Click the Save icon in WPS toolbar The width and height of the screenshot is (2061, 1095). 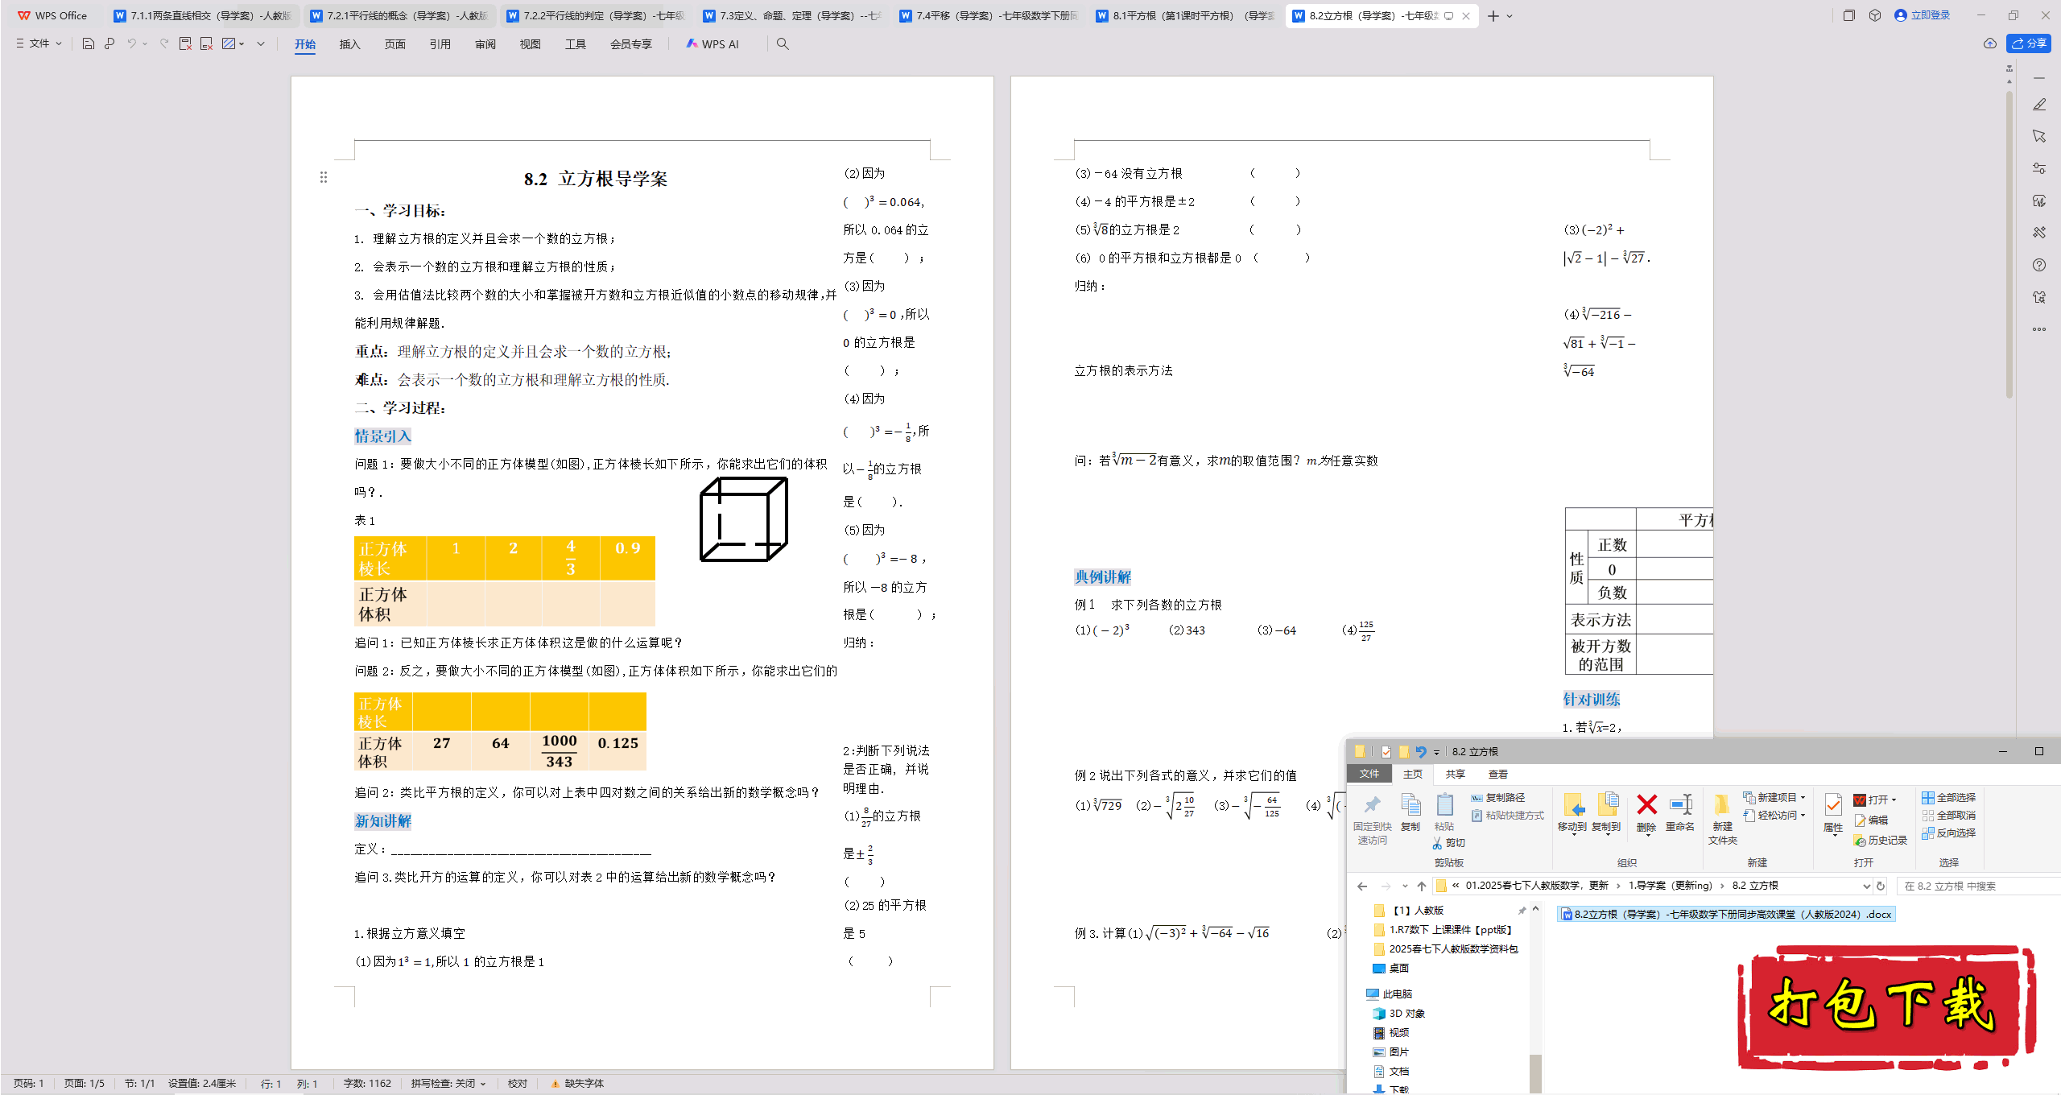point(89,43)
